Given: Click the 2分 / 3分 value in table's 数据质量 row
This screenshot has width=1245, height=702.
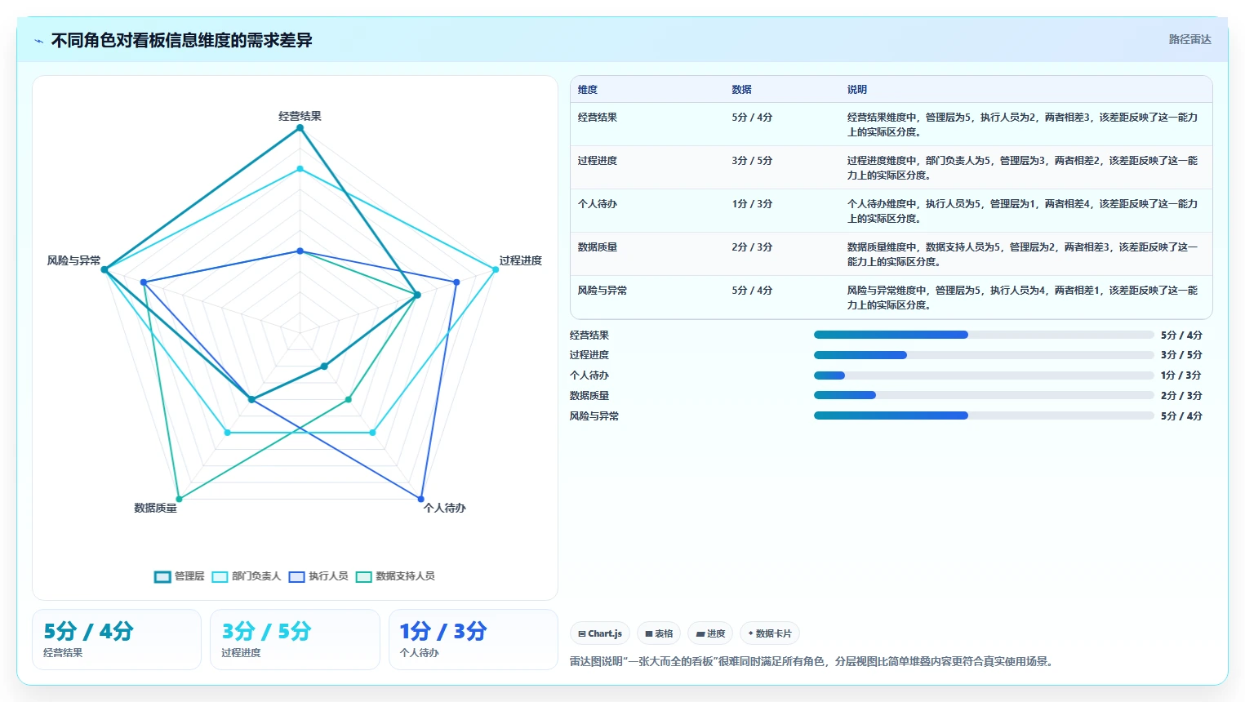Looking at the screenshot, I should click(x=752, y=247).
